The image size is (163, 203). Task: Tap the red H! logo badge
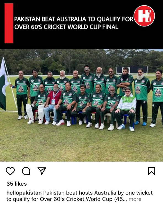(144, 16)
